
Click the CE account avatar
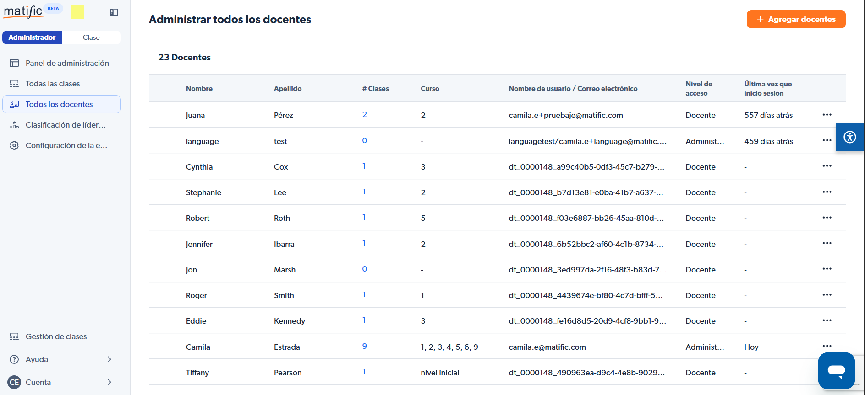[14, 382]
